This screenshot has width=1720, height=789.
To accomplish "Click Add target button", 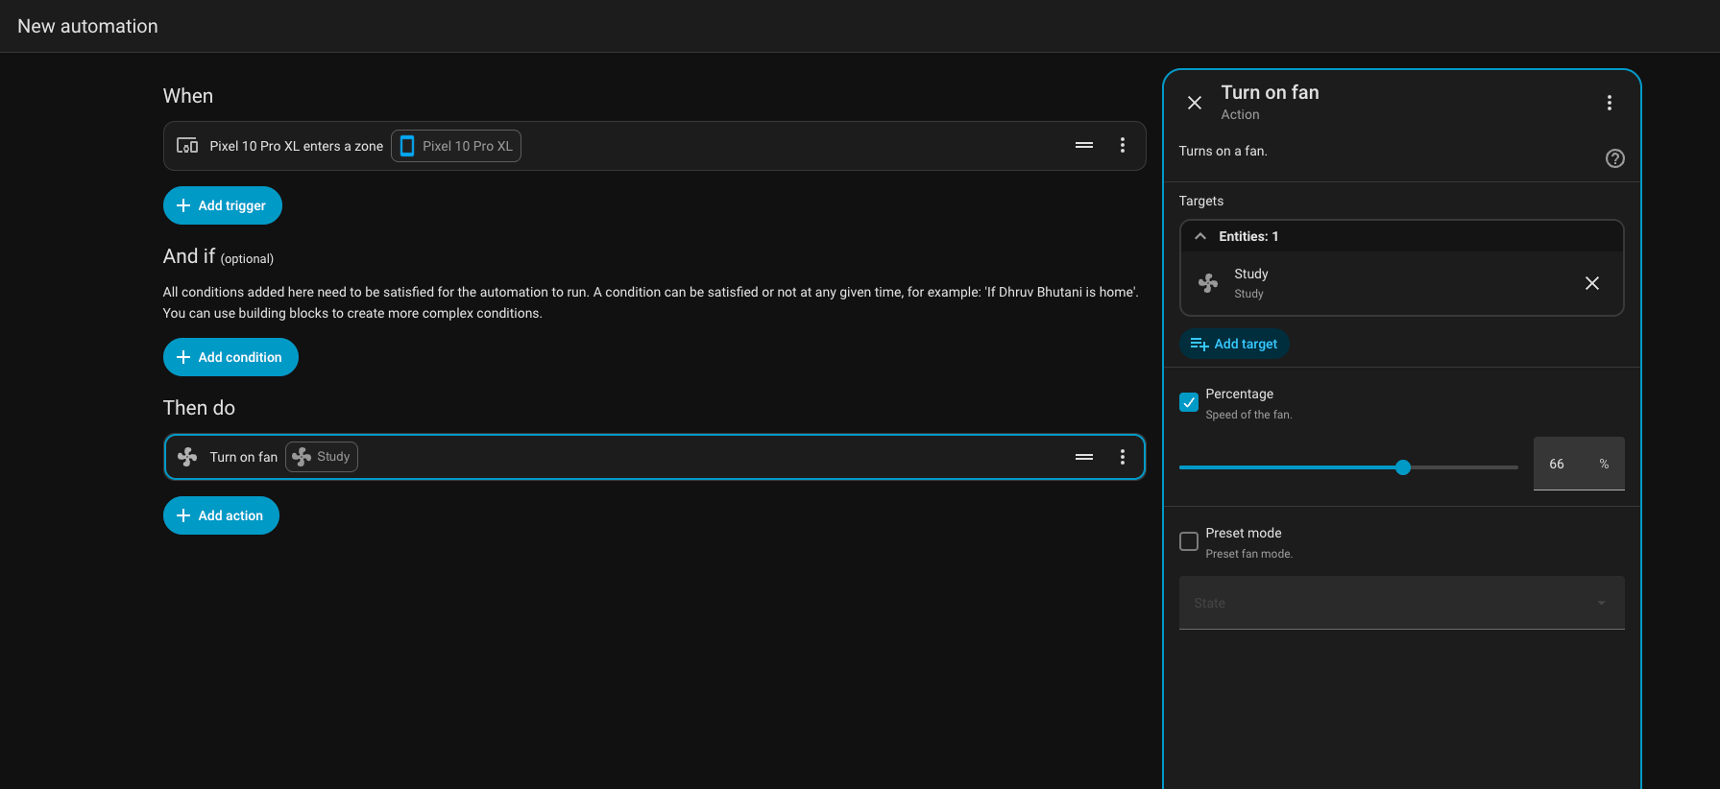I will pyautogui.click(x=1234, y=344).
